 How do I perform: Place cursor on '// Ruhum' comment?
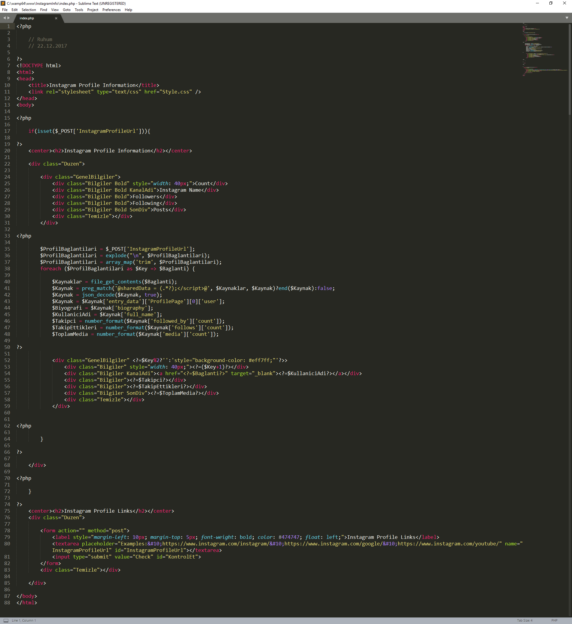tap(40, 39)
